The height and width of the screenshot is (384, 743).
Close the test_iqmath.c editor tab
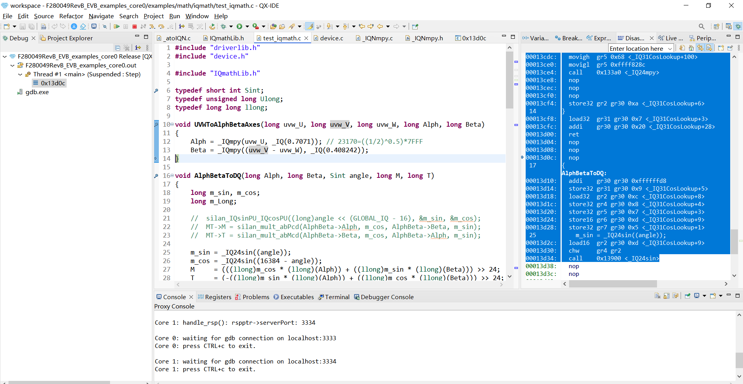pyautogui.click(x=306, y=38)
